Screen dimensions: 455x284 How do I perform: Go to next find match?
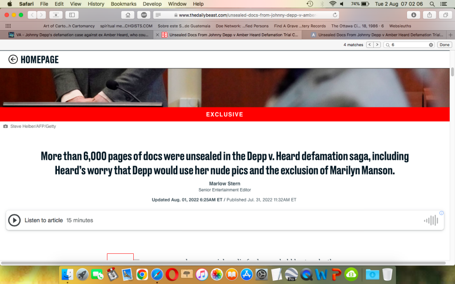(377, 45)
